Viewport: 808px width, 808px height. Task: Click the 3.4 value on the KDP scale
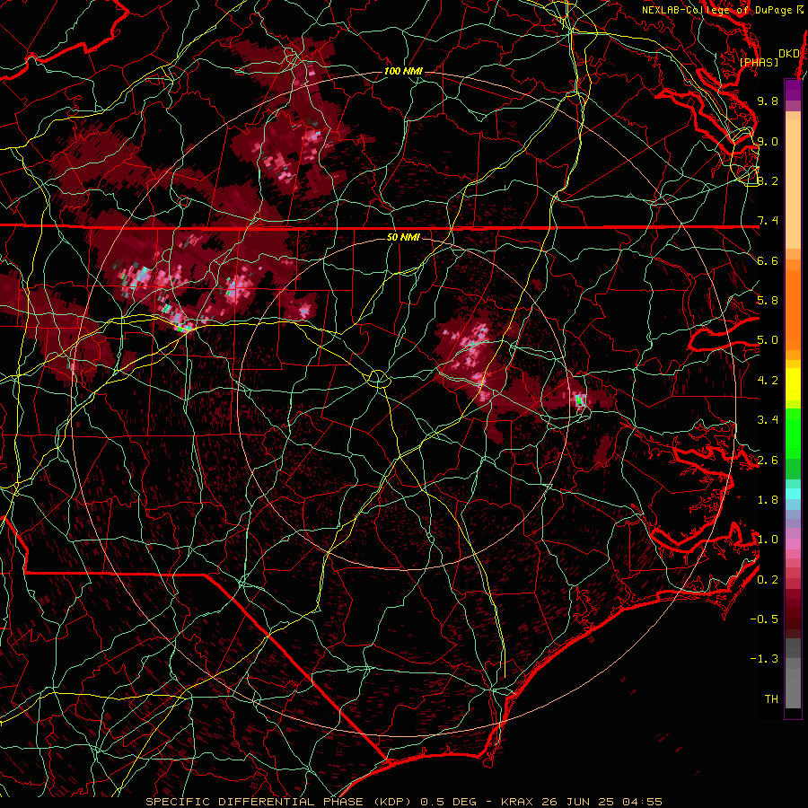(768, 420)
